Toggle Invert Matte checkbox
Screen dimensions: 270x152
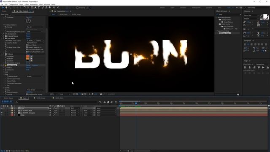click(x=27, y=45)
